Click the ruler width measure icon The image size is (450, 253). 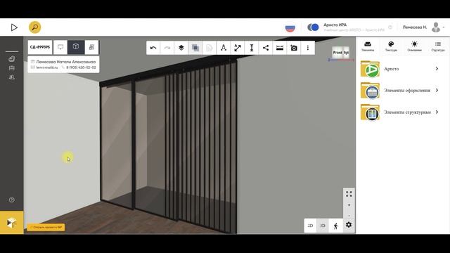coord(280,48)
